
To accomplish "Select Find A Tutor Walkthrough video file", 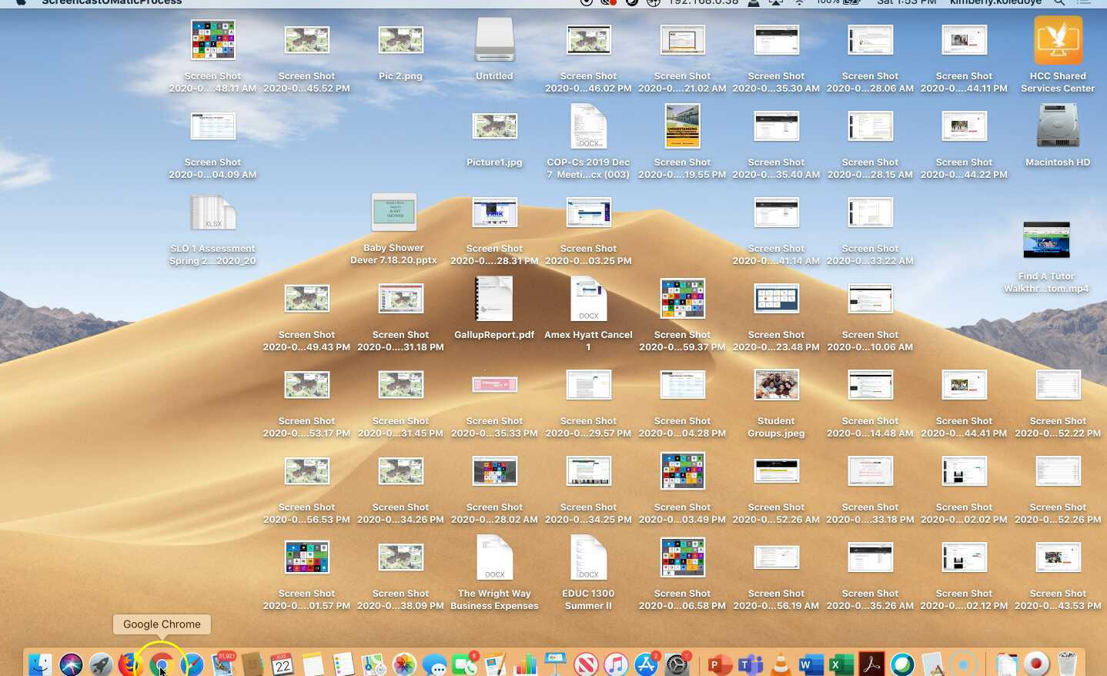I will coord(1046,241).
